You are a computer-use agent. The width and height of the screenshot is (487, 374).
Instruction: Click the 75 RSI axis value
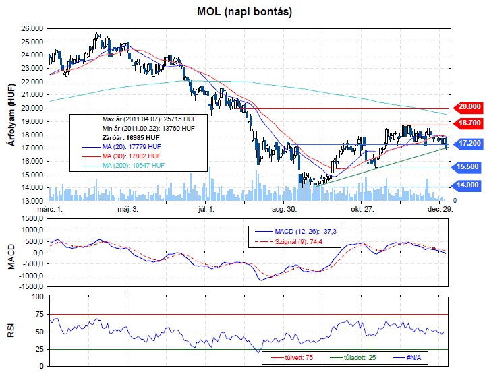pos(40,315)
